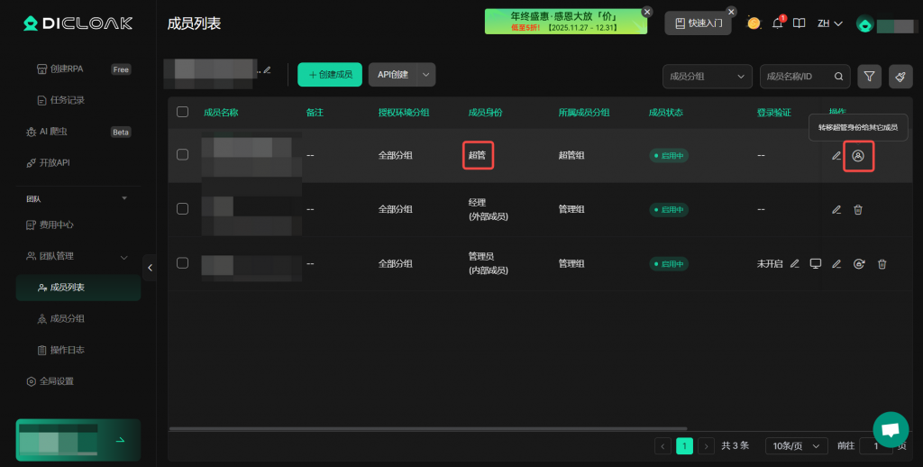Select checkbox for the 管理员 member row
The height and width of the screenshot is (467, 923).
(x=183, y=263)
